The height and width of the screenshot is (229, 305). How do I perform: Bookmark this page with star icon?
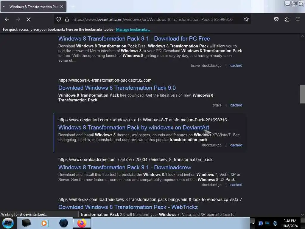pyautogui.click(x=246, y=19)
